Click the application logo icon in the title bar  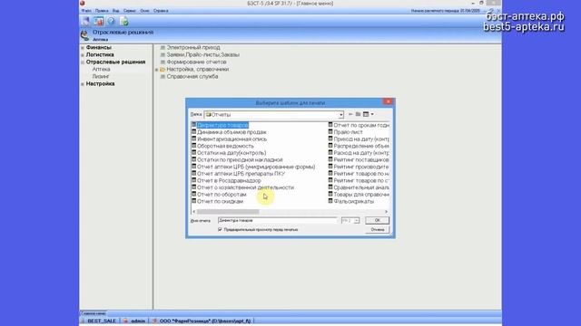coord(83,3)
